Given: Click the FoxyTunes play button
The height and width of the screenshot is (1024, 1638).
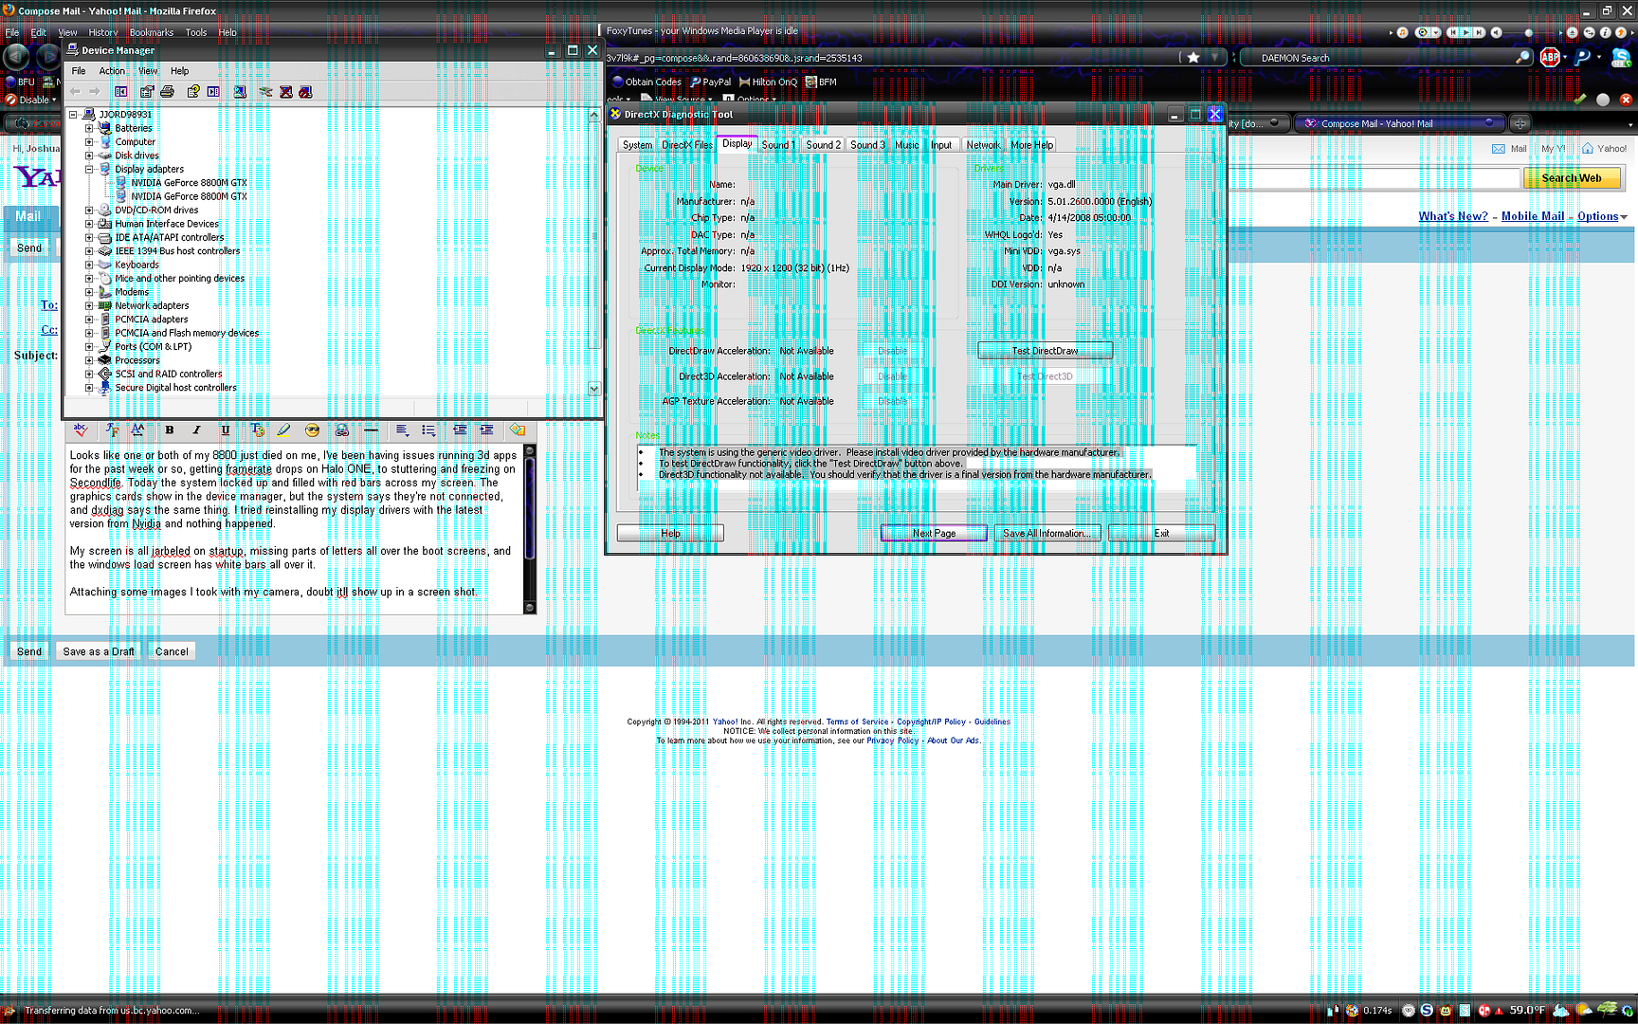Looking at the screenshot, I should pyautogui.click(x=1465, y=32).
